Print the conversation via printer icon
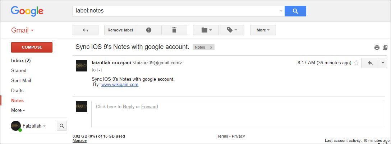Viewport: 391px width, 144px height. point(377,48)
